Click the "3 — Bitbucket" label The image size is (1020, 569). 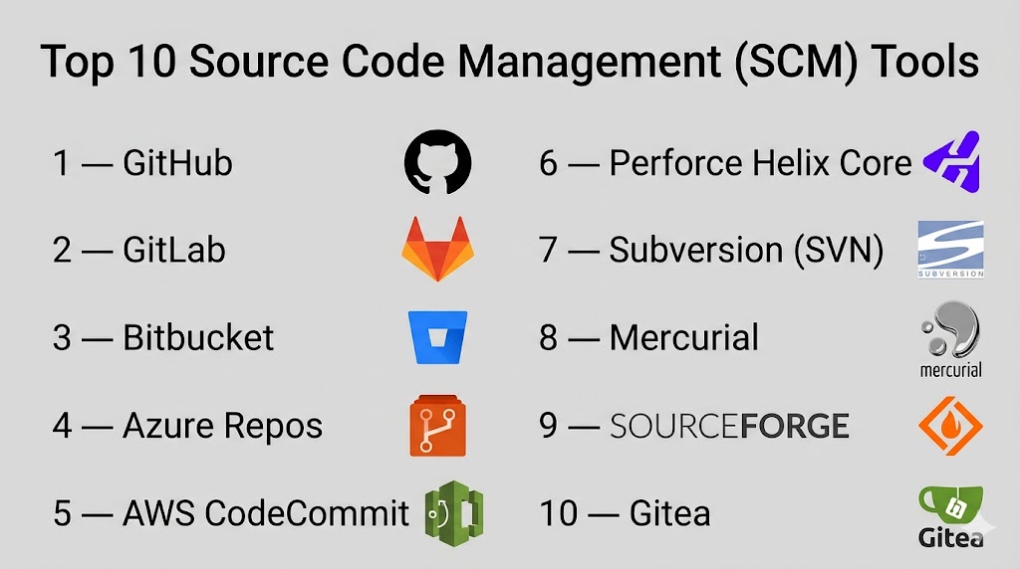click(163, 338)
